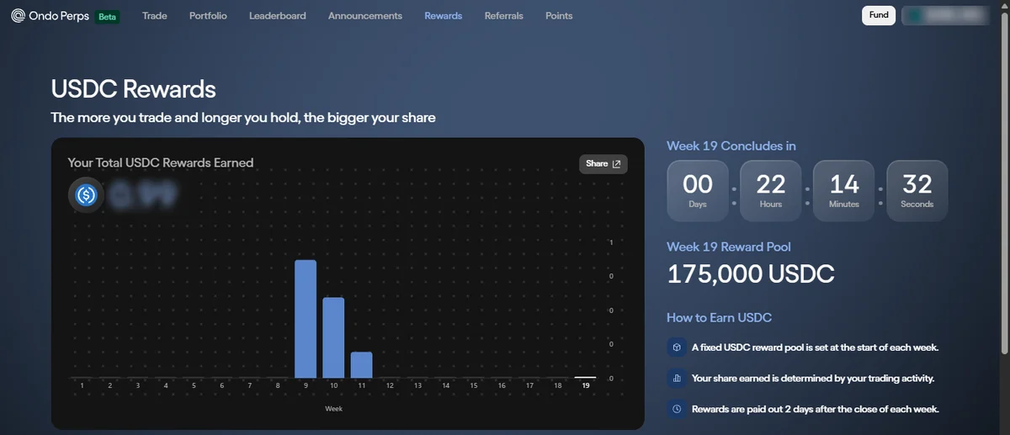Switch to the Points tab
Viewport: 1010px width, 435px height.
(559, 15)
